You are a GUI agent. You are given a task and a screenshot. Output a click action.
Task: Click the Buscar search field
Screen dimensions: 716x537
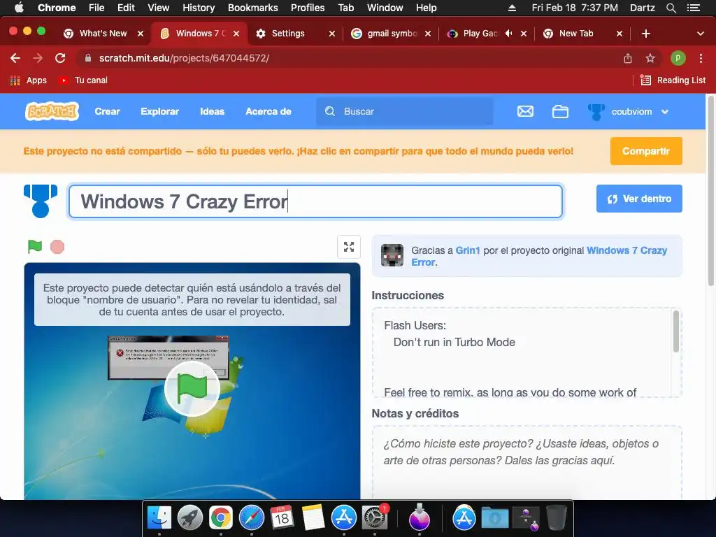coord(405,111)
